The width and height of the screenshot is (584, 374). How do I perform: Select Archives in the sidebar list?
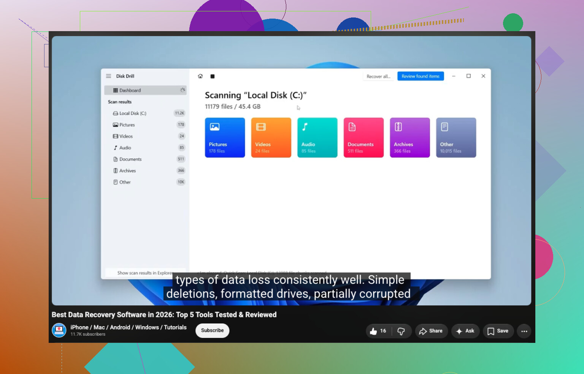145,170
